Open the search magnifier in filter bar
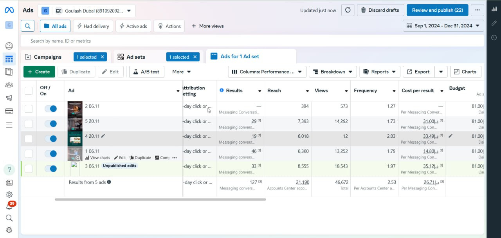 click(x=27, y=26)
